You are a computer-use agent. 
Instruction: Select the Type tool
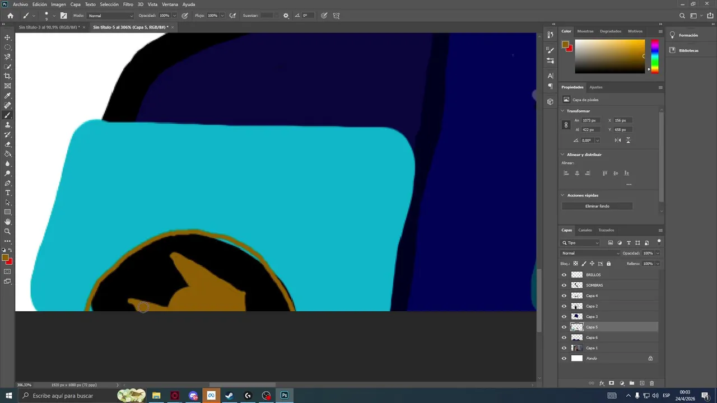tap(7, 193)
